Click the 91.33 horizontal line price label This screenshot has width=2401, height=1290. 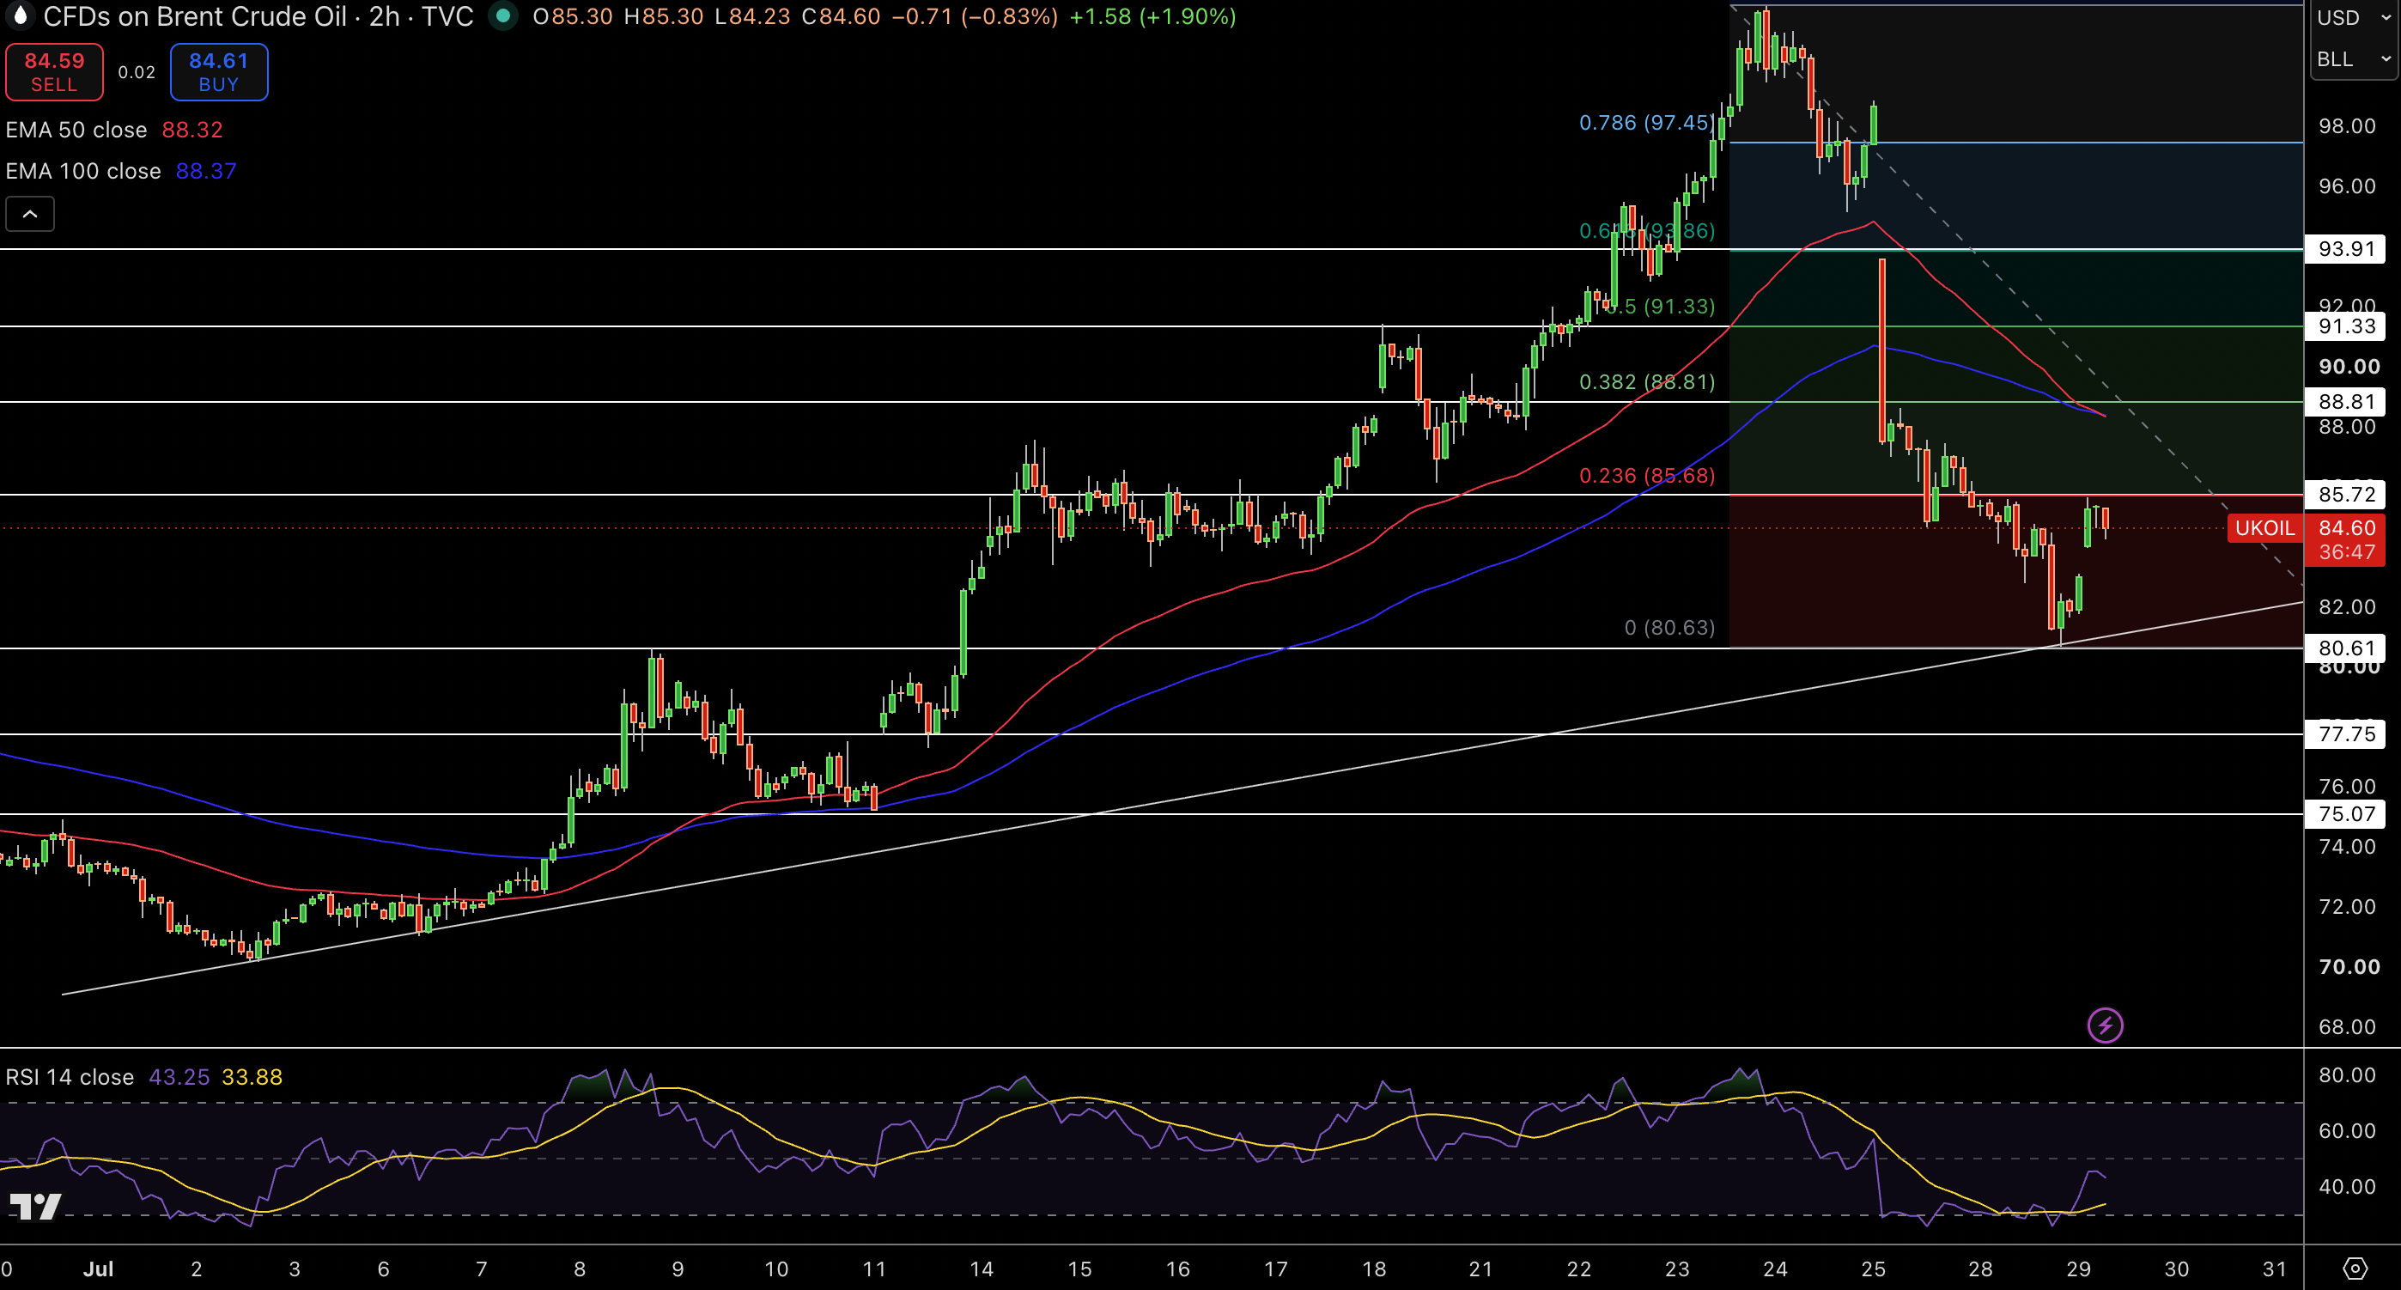click(x=2345, y=326)
